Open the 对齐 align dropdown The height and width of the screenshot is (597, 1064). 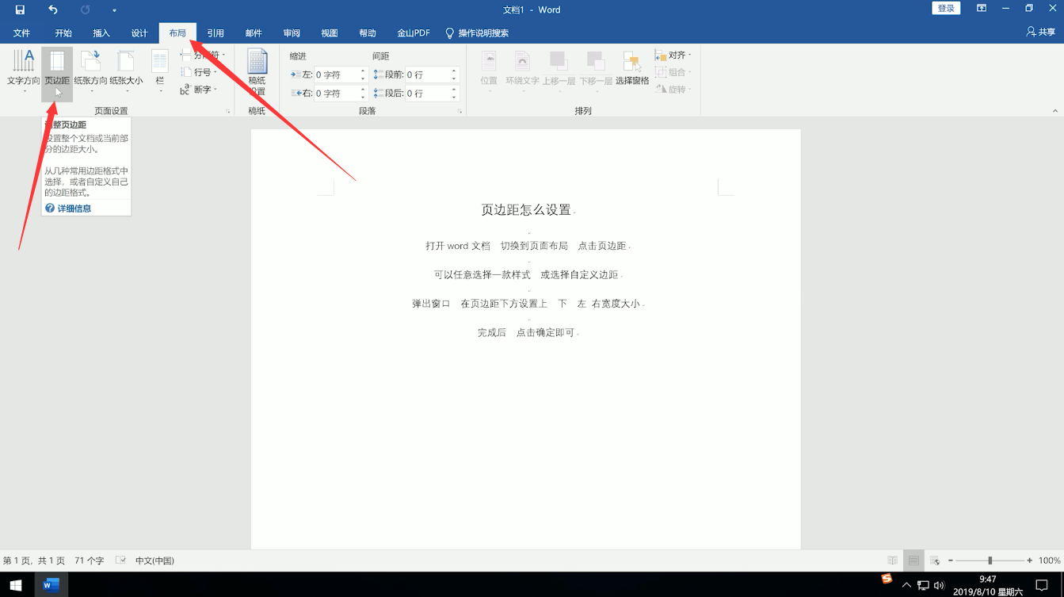point(673,55)
